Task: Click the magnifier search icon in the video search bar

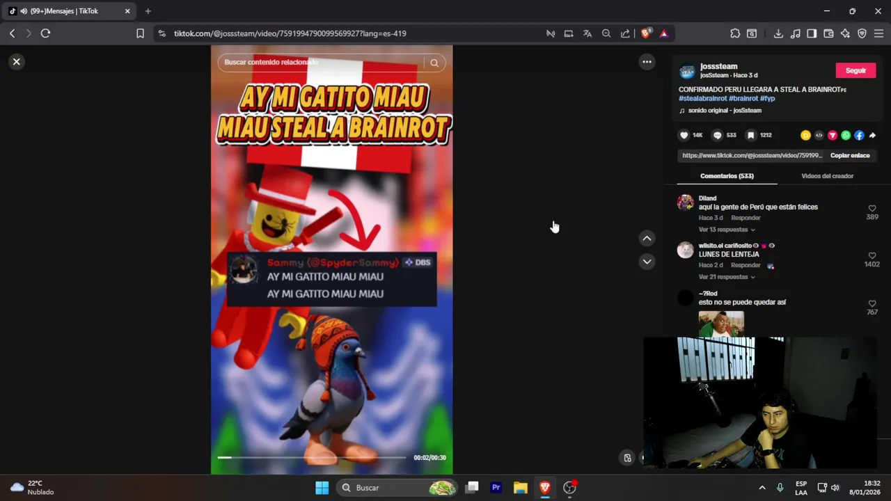Action: tap(434, 63)
